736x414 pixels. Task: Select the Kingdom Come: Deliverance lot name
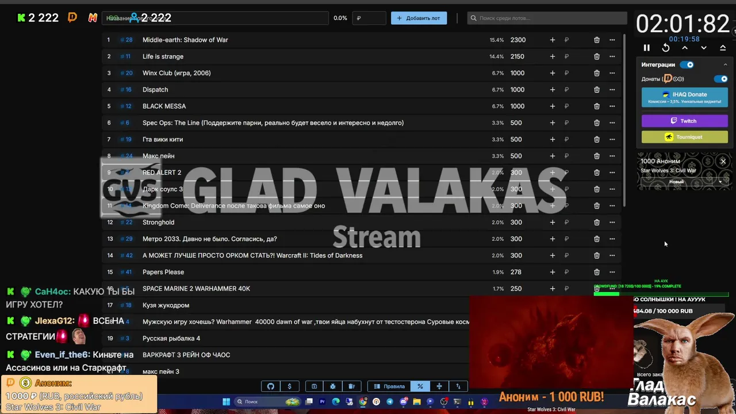[233, 206]
